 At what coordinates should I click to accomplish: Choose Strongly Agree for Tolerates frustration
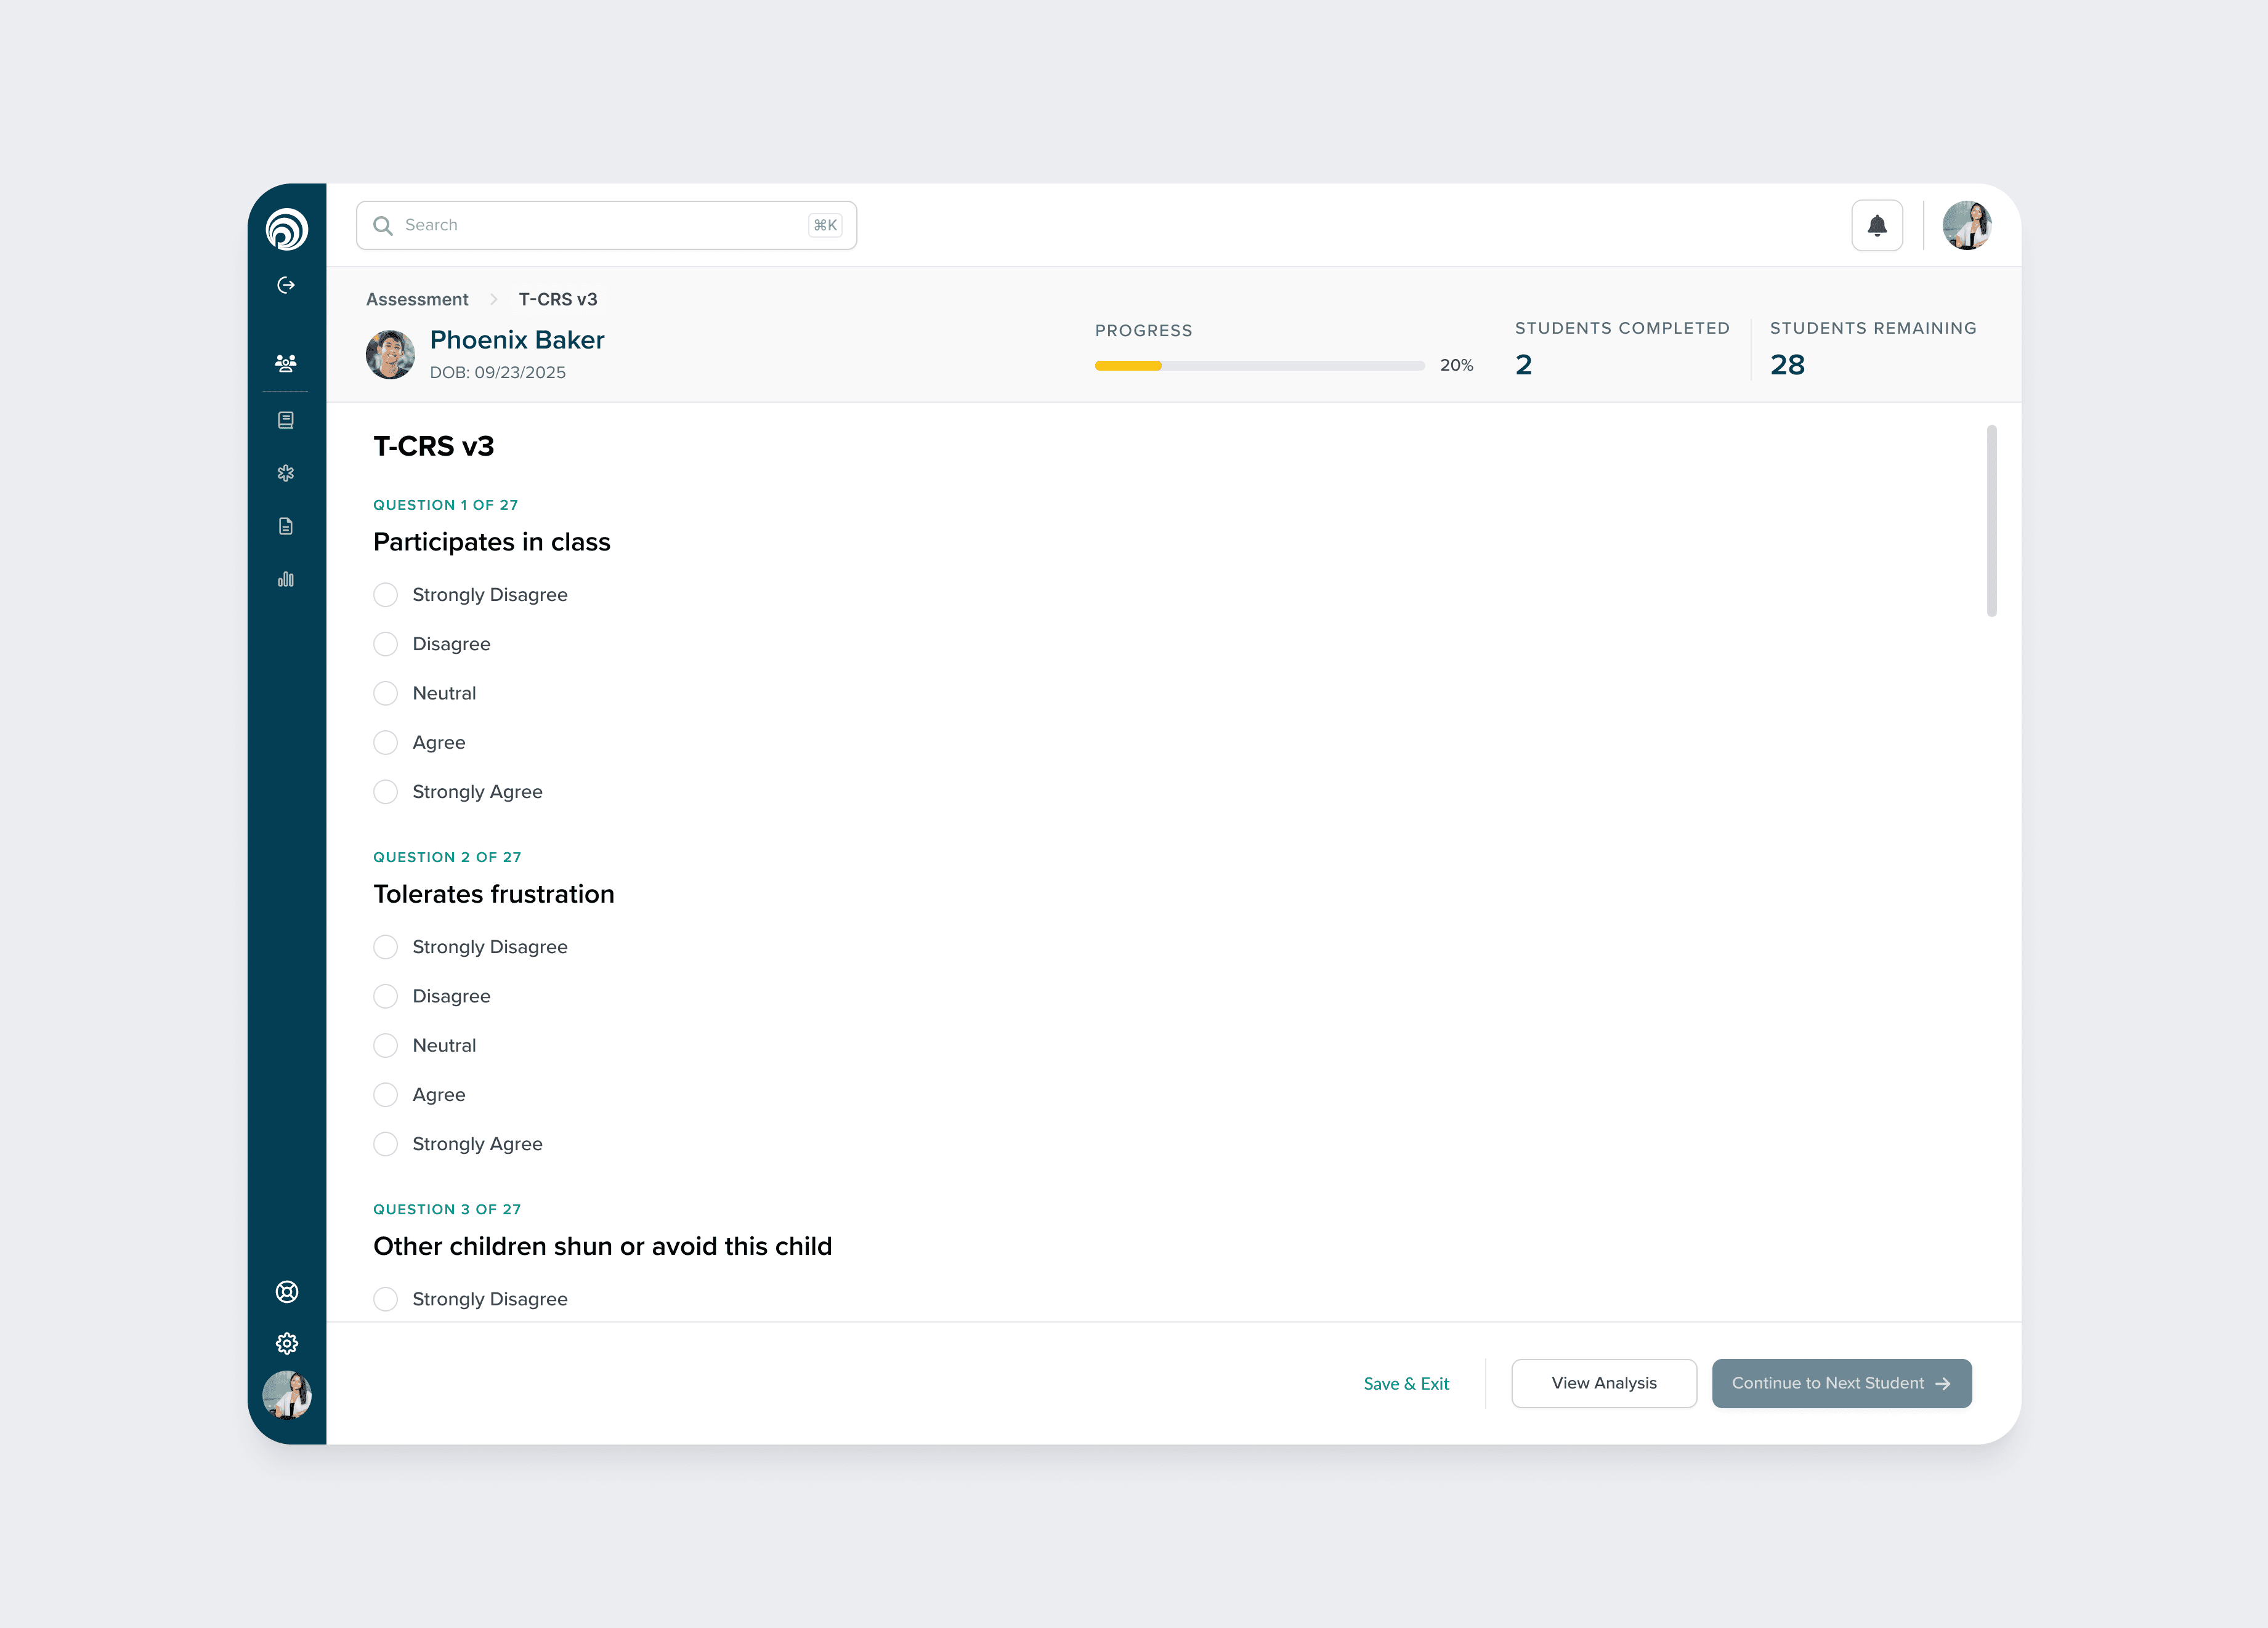385,1144
